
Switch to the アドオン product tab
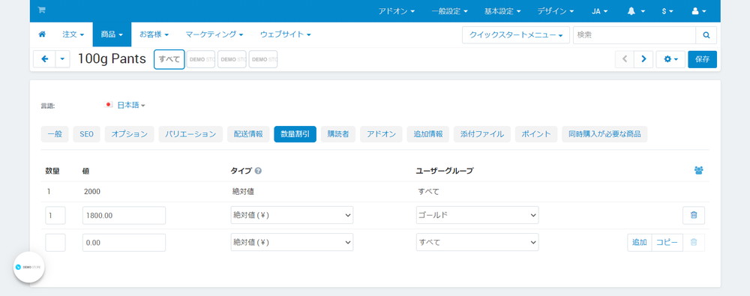tap(381, 134)
